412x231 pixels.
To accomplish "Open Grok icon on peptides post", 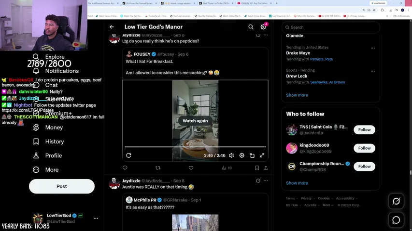I will 258,35.
